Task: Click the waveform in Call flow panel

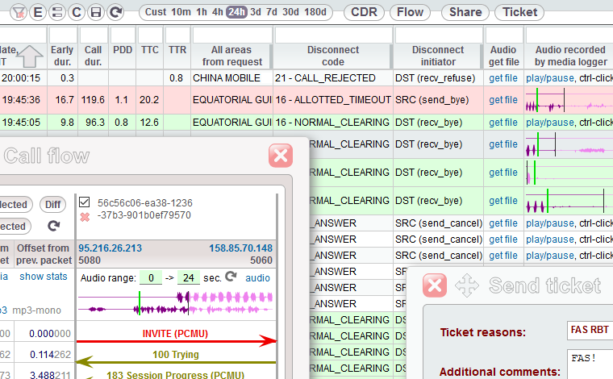Action: [x=176, y=303]
